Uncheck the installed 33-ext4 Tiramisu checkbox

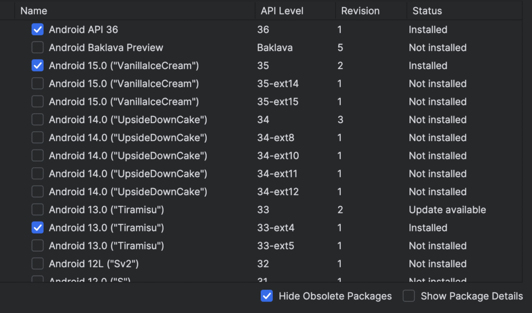pos(37,228)
